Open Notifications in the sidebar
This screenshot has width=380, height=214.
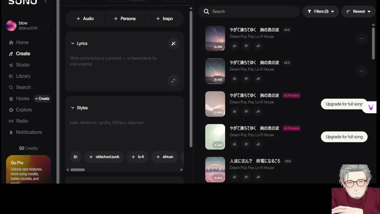[25, 132]
